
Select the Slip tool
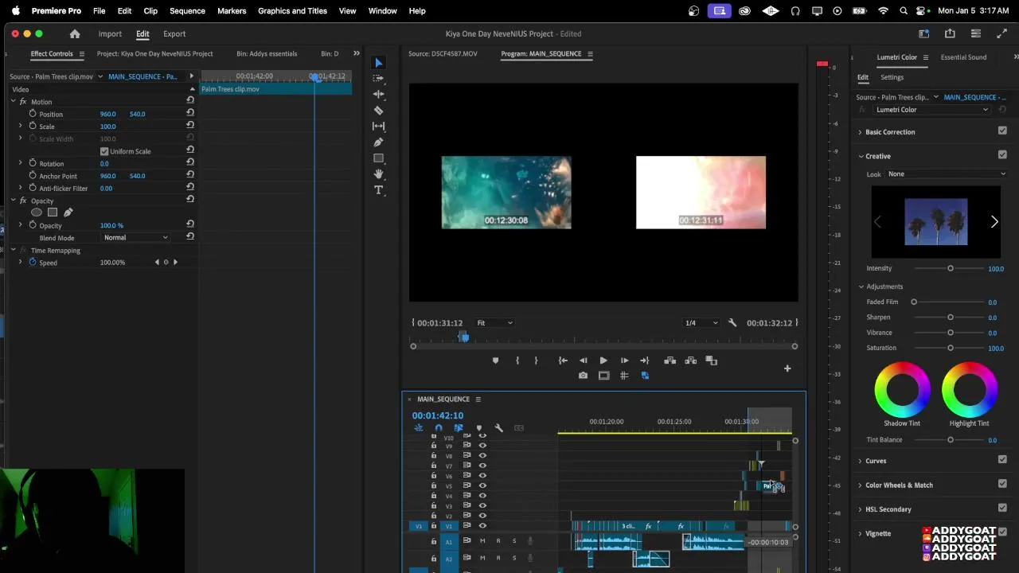[379, 126]
